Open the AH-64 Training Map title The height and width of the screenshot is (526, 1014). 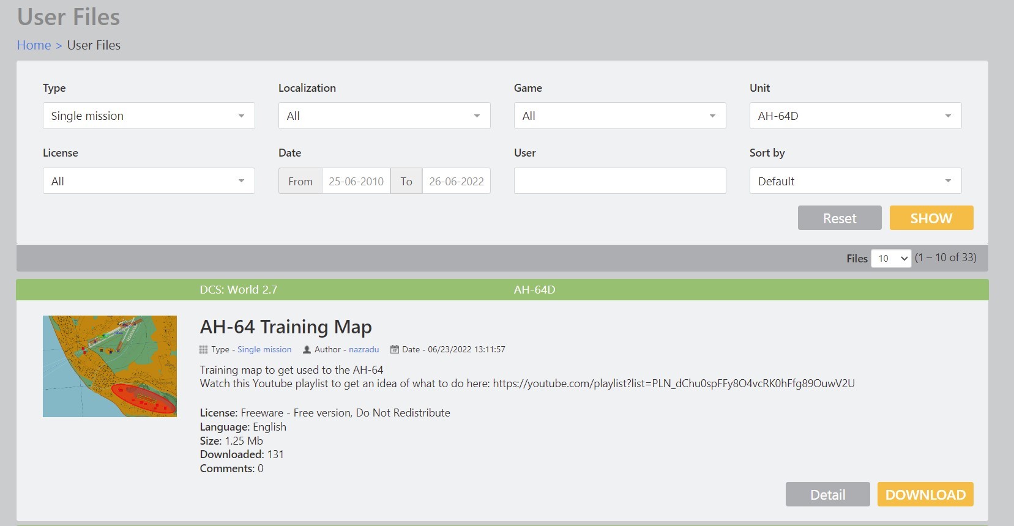pos(286,327)
